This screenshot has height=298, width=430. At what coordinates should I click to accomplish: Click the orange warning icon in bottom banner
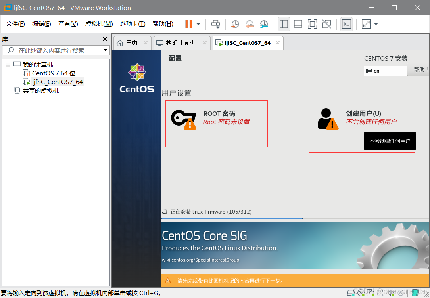[167, 281]
